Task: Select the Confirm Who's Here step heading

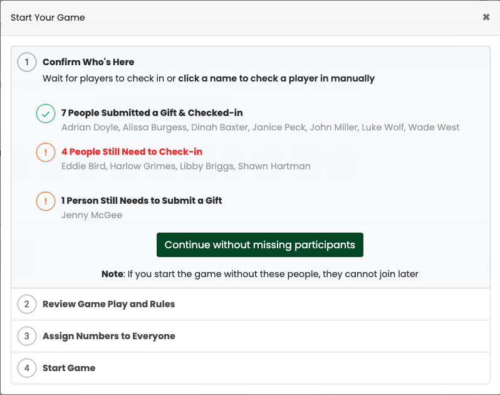Action: coord(88,62)
